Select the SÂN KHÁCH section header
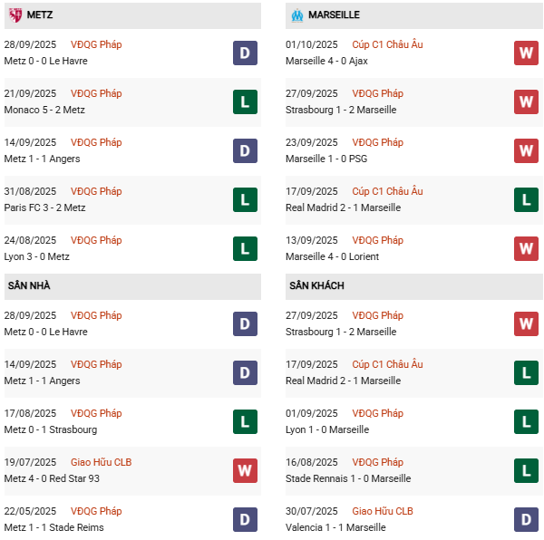The image size is (544, 540). pos(316,286)
